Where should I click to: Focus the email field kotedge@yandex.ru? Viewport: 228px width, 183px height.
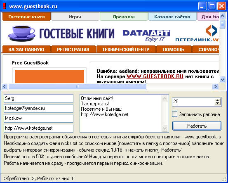[x=38, y=108]
